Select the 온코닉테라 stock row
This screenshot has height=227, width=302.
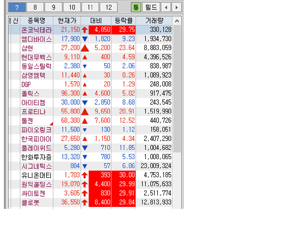[x=90, y=30]
